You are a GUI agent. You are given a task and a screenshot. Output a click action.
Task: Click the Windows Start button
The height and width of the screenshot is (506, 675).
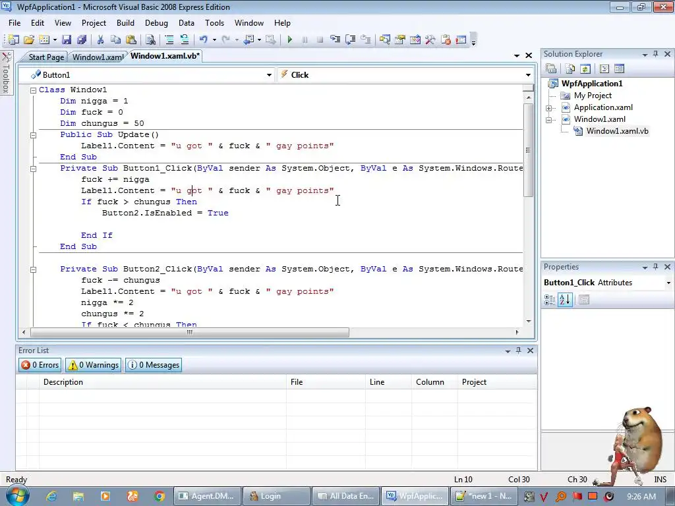[16, 496]
